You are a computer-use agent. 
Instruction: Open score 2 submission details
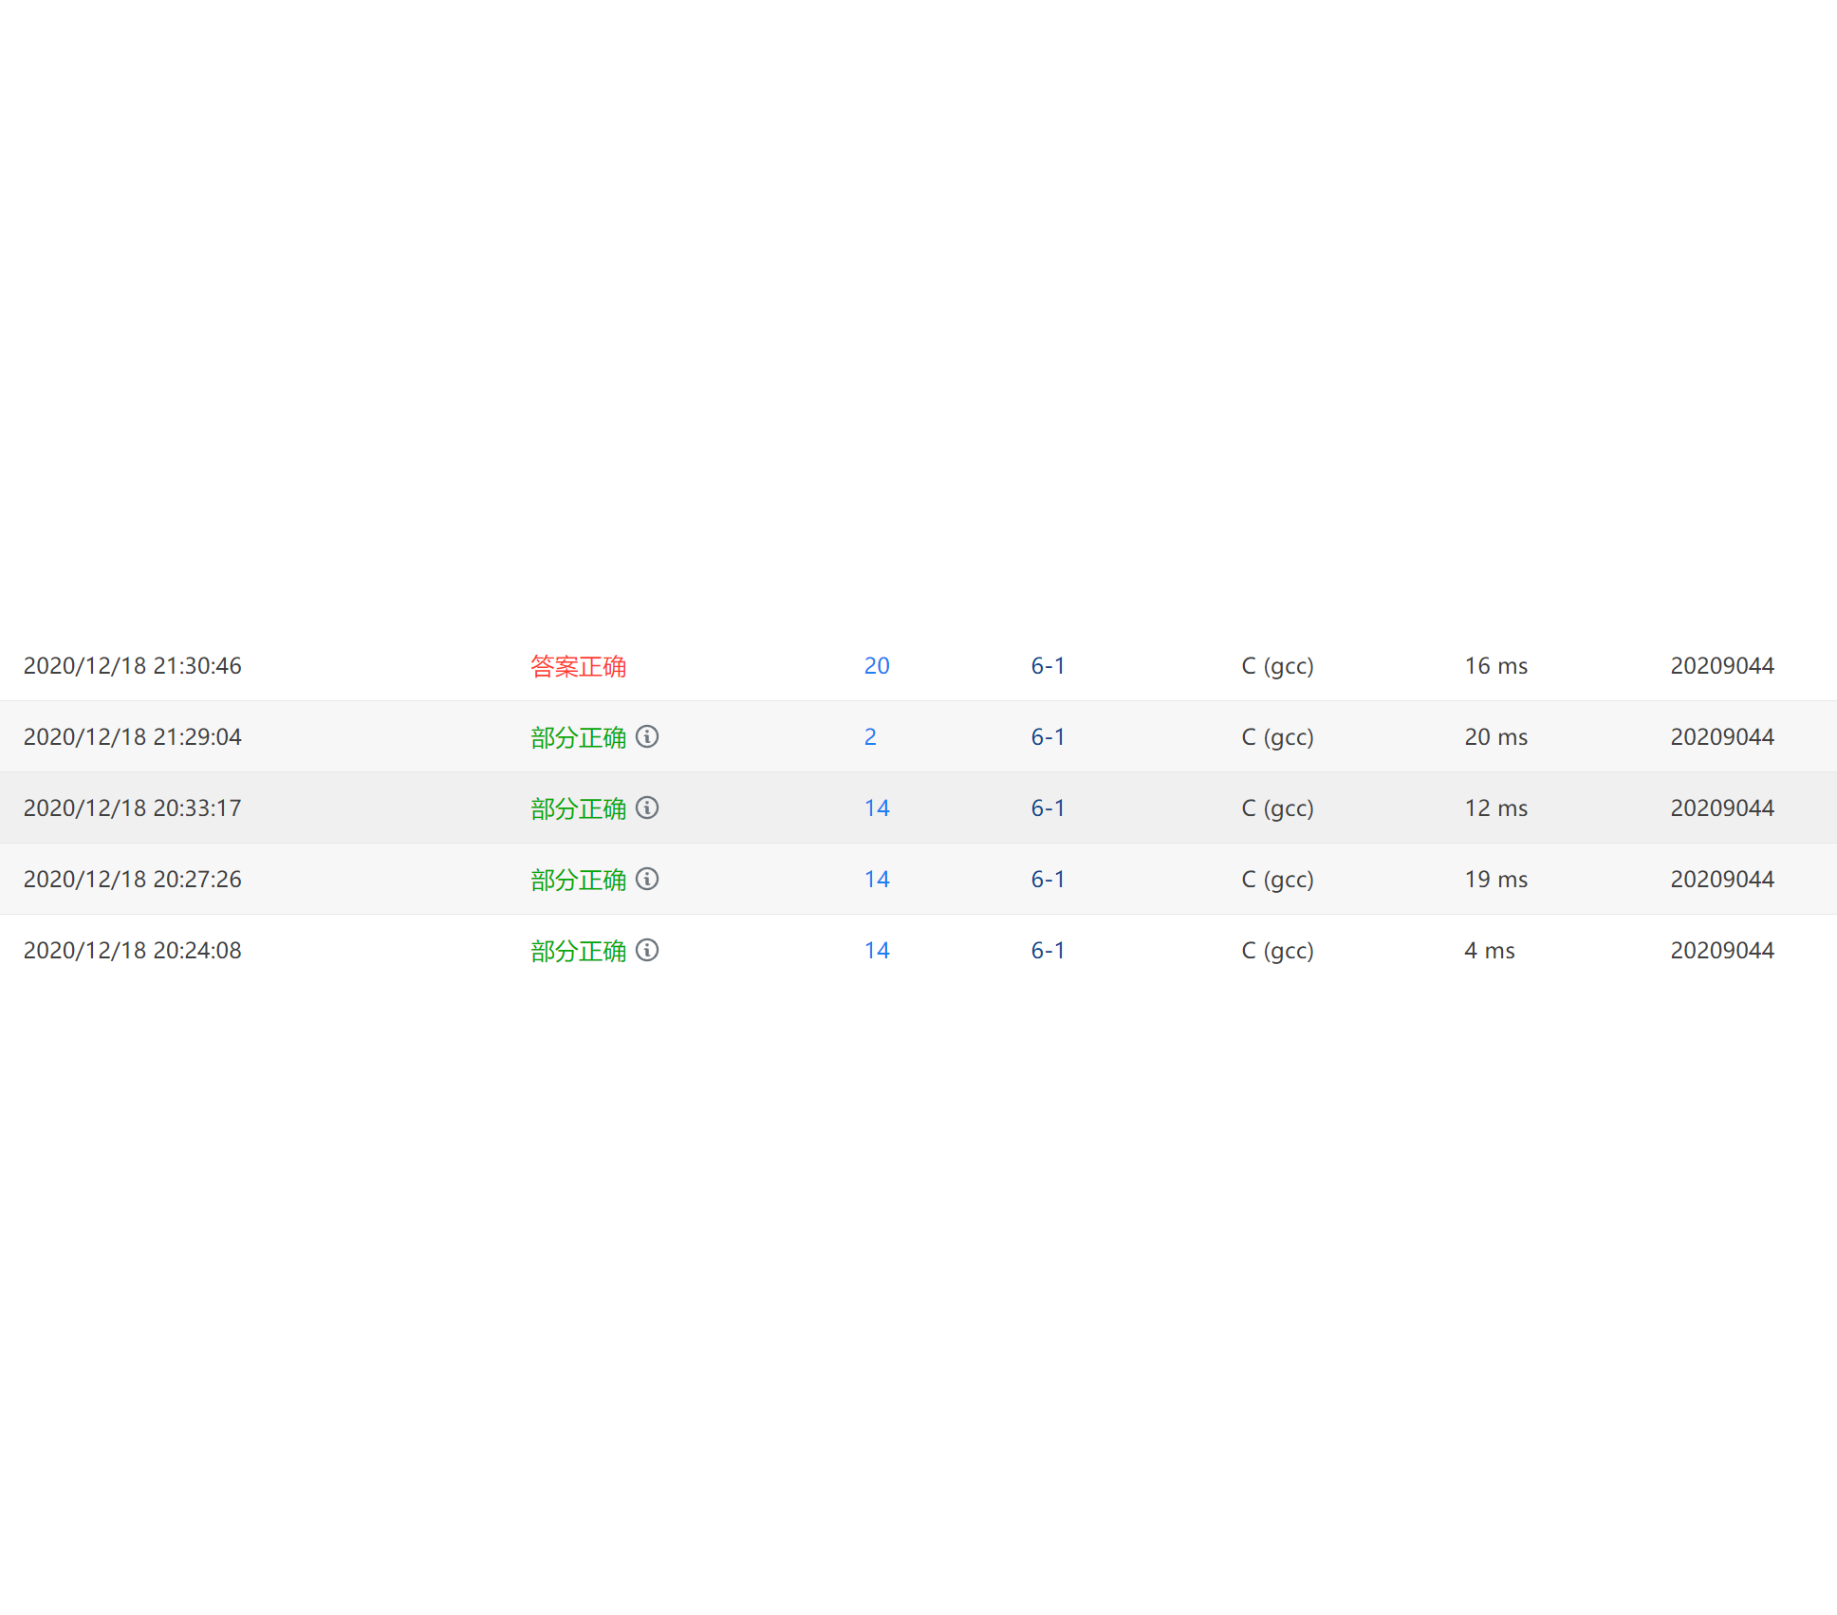870,737
